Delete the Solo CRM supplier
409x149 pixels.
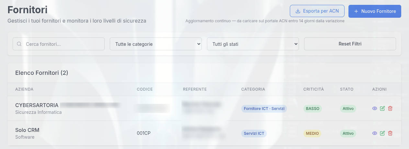tap(390, 133)
